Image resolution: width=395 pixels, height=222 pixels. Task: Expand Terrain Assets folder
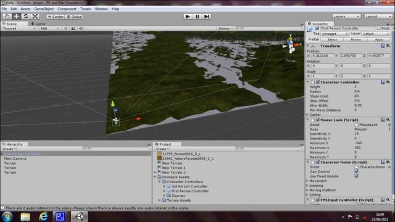click(159, 200)
